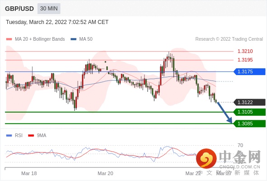Toggle the red 9MA legend swatch
Screen dimensions: 267x181
pos(31,136)
